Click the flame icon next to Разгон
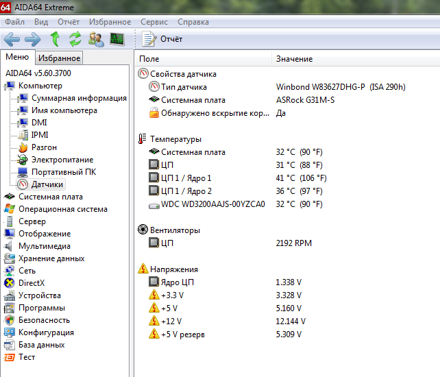Image resolution: width=440 pixels, height=377 pixels. pyautogui.click(x=23, y=147)
